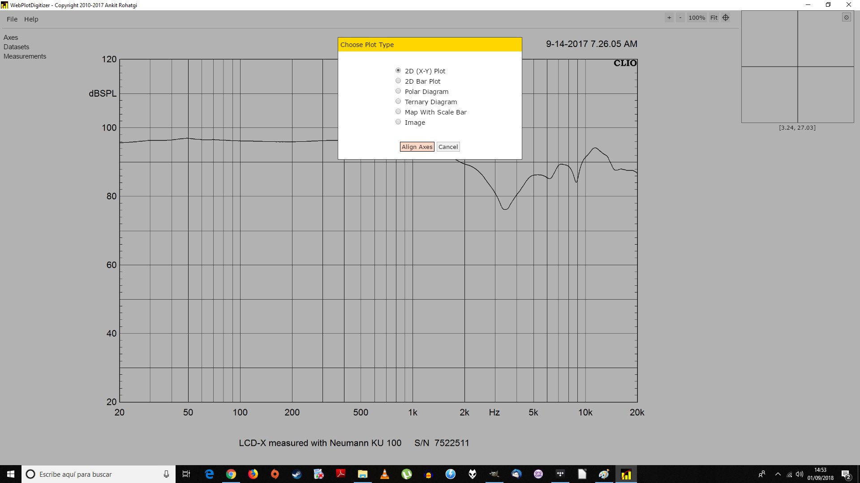Open Microsoft Edge from the taskbar
Image resolution: width=860 pixels, height=483 pixels.
coord(209,474)
